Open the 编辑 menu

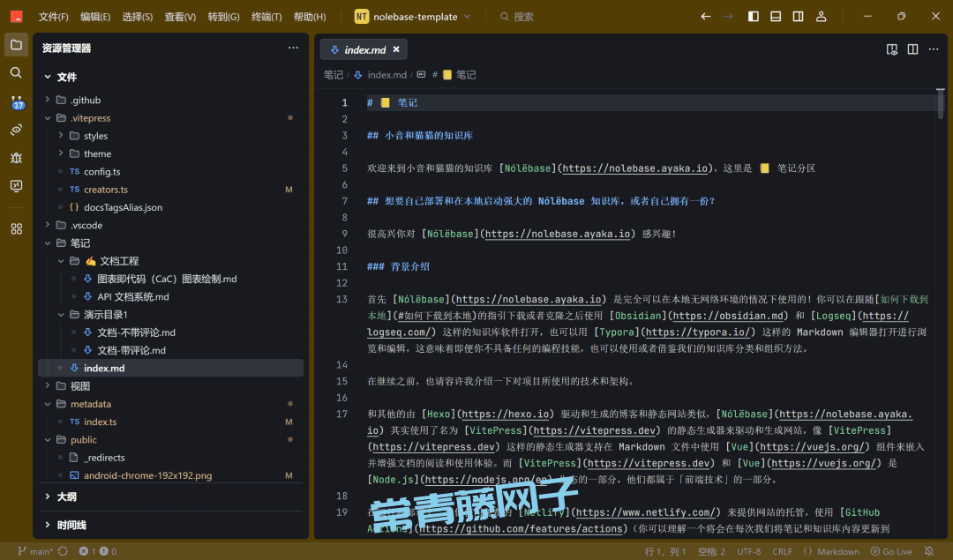[95, 17]
